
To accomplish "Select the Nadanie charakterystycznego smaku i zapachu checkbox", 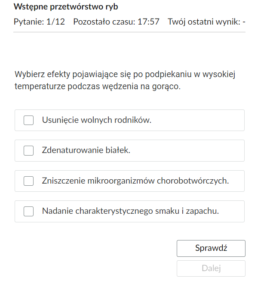I will click(28, 211).
